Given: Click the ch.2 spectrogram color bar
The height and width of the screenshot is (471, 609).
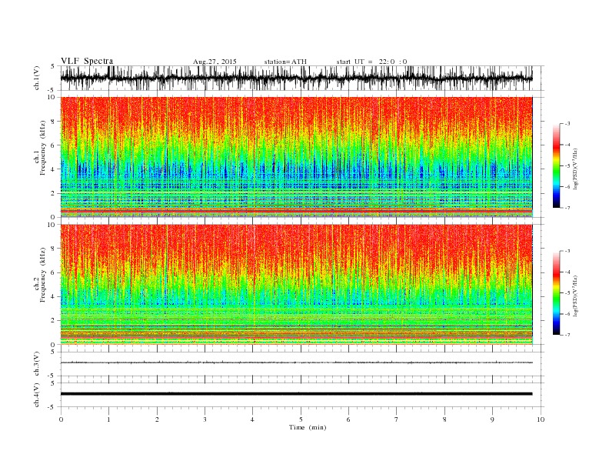Looking at the screenshot, I should pyautogui.click(x=556, y=292).
